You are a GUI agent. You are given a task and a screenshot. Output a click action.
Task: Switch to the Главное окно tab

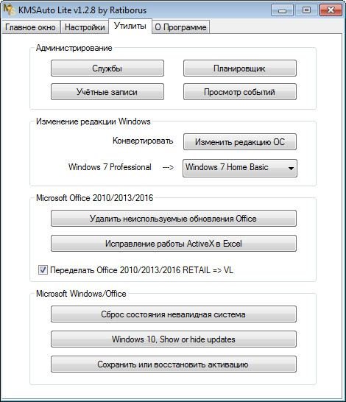30,27
